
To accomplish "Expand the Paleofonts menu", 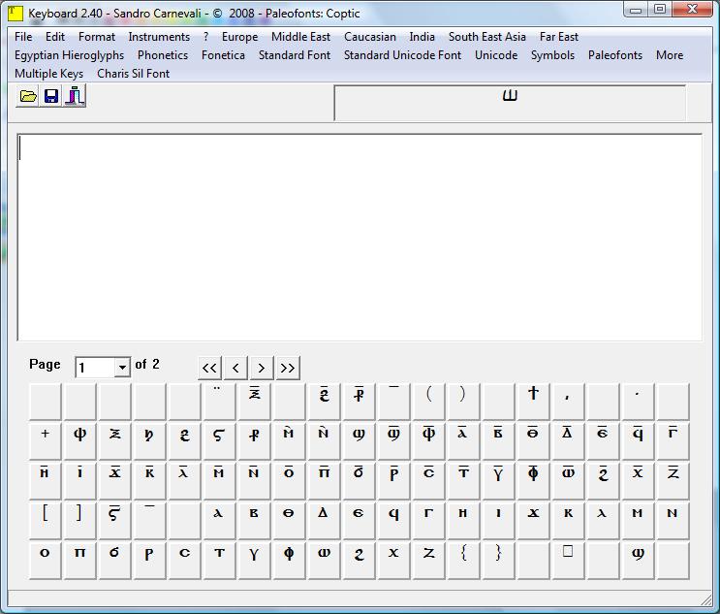I will [x=615, y=55].
